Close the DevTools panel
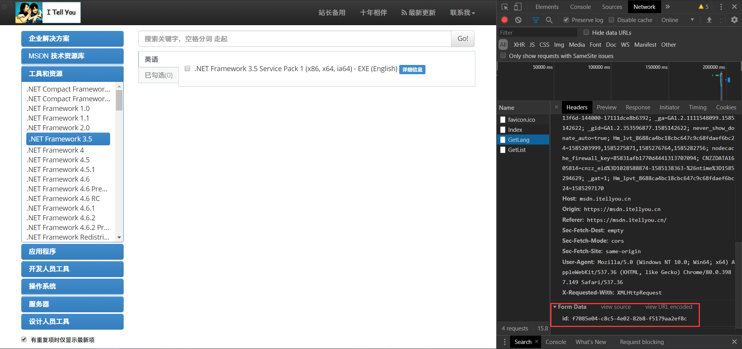 pyautogui.click(x=734, y=7)
